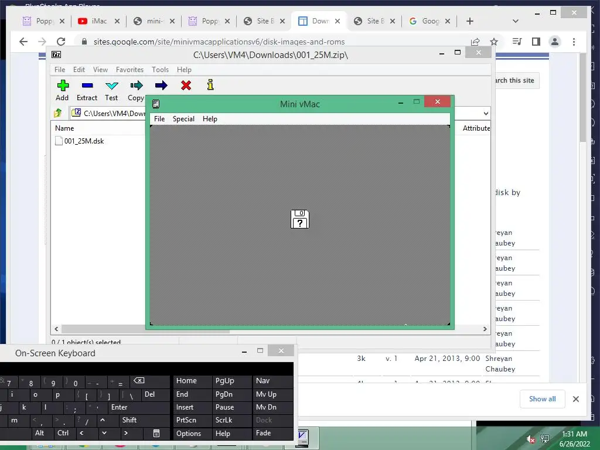600x450 pixels.
Task: Select 001_25M.dsk file in 7-Zip
Action: click(x=84, y=141)
